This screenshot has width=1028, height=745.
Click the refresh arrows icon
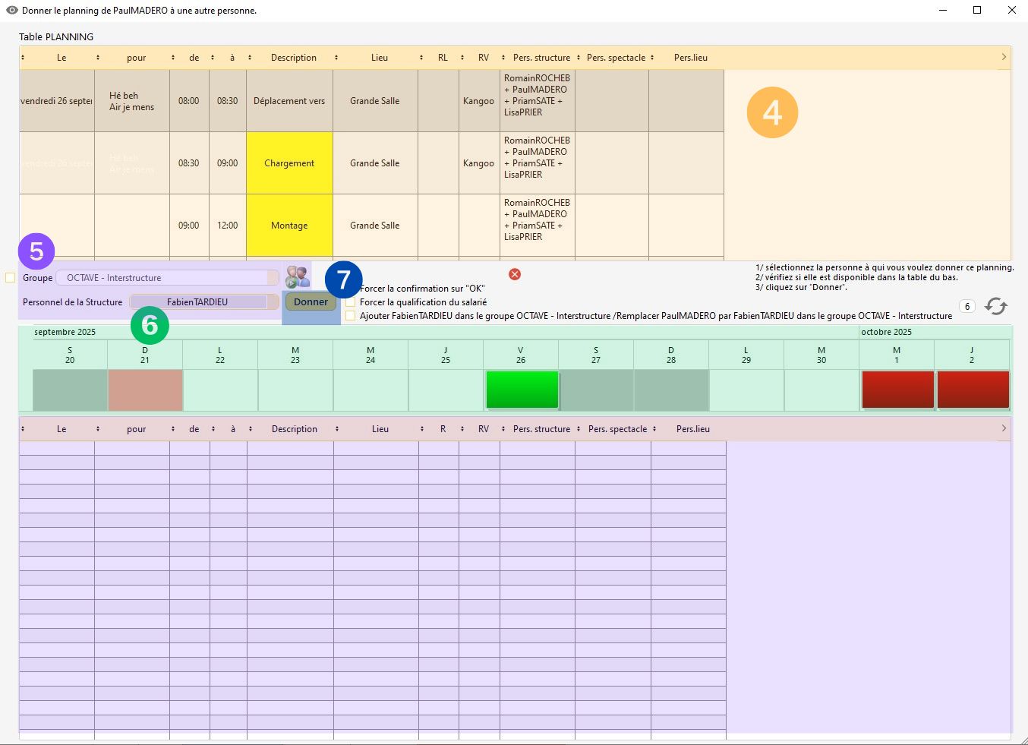click(995, 306)
